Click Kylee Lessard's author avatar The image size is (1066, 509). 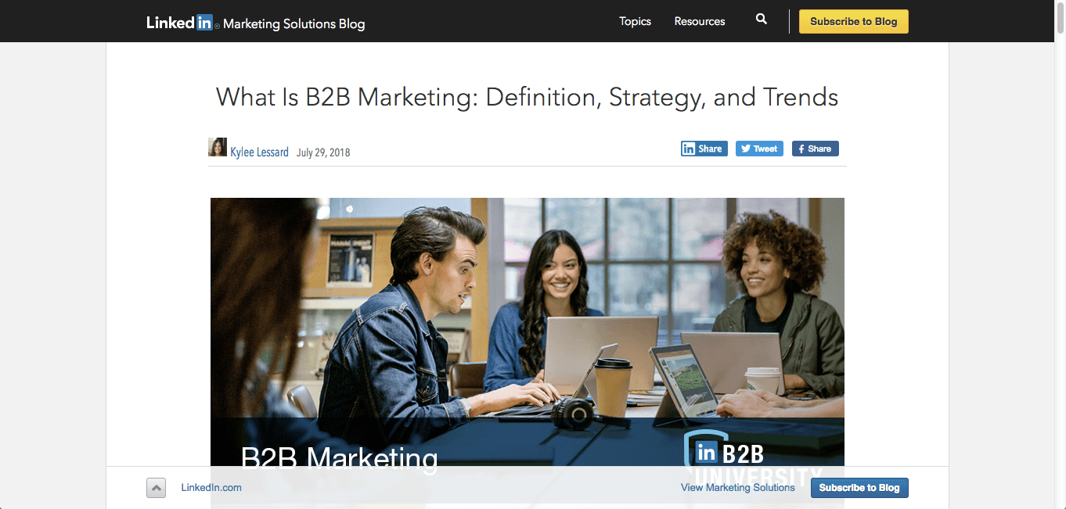[x=218, y=147]
